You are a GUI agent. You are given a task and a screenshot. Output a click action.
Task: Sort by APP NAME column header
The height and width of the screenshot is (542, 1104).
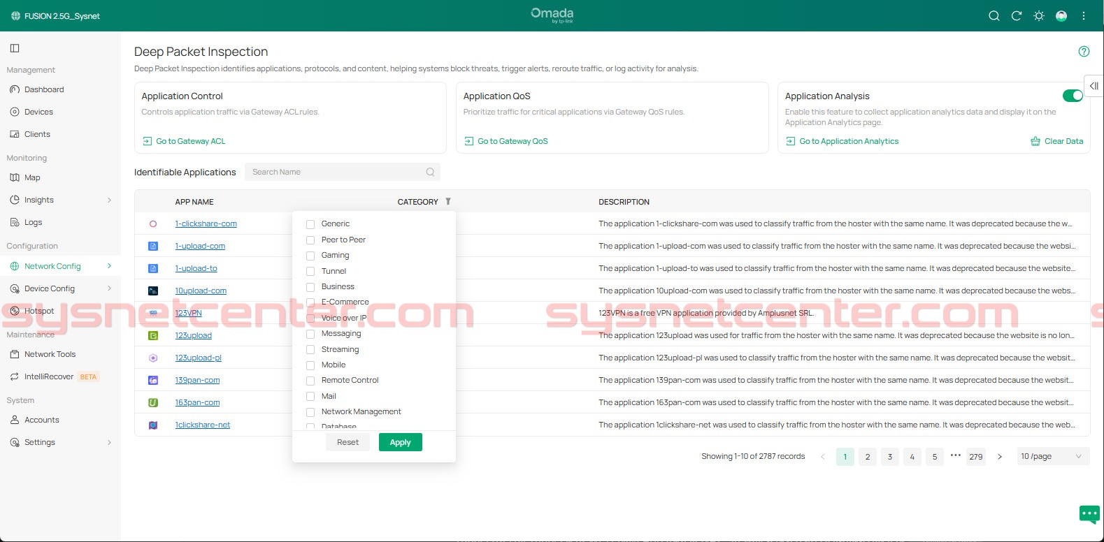194,202
